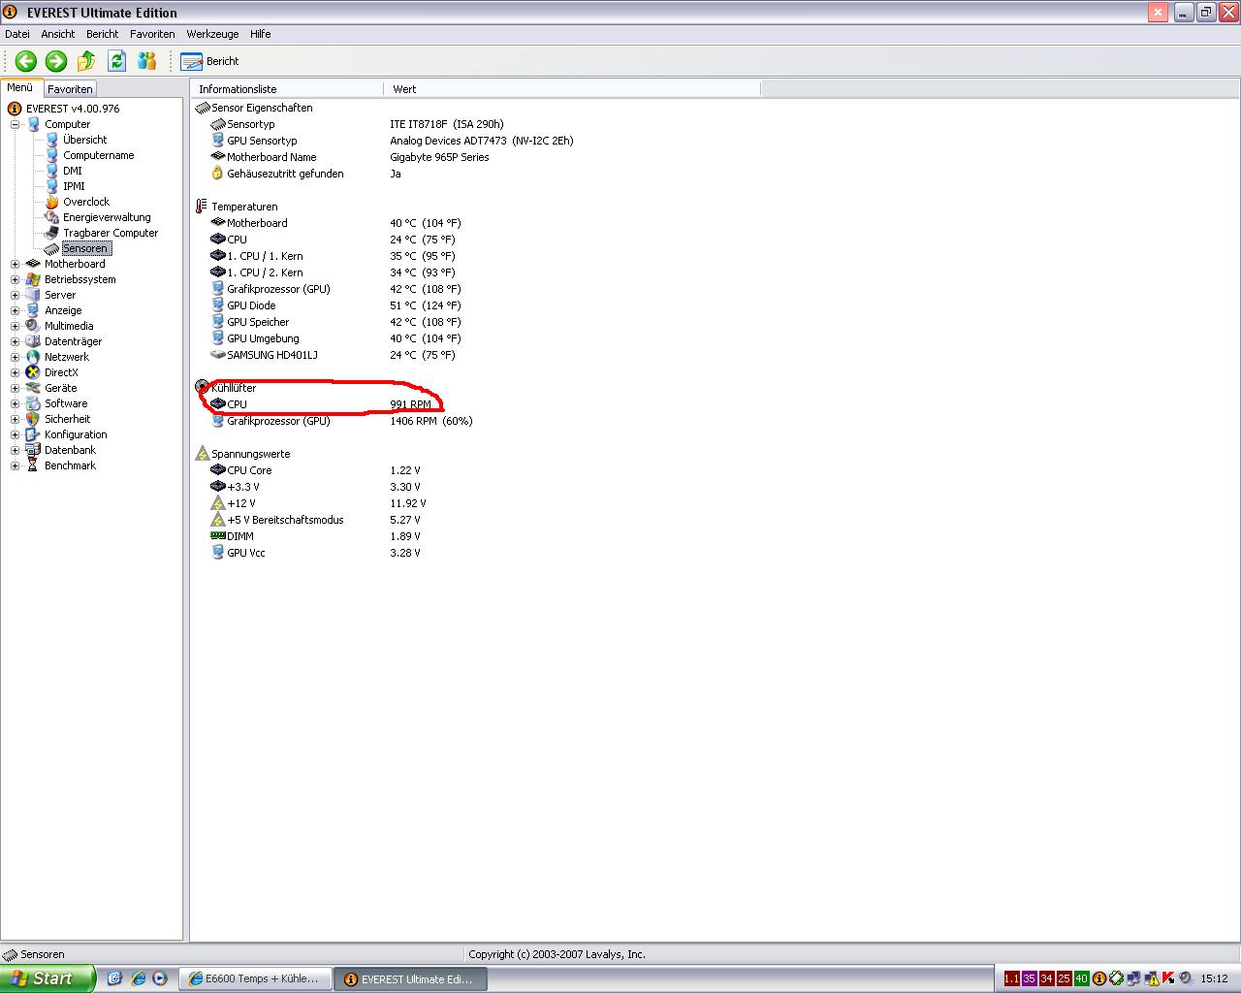Viewport: 1241px width, 993px height.
Task: Click the Internet Explorer quick launch icon
Action: [138, 978]
